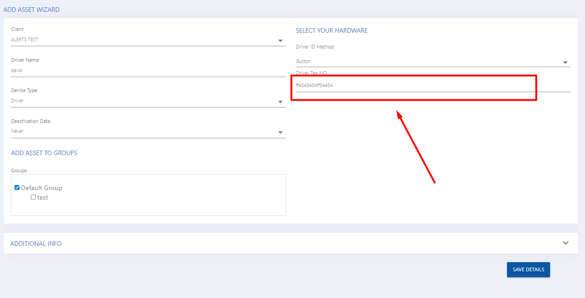The image size is (585, 298).
Task: Open the Device Type dropdown arrow
Action: click(x=280, y=102)
